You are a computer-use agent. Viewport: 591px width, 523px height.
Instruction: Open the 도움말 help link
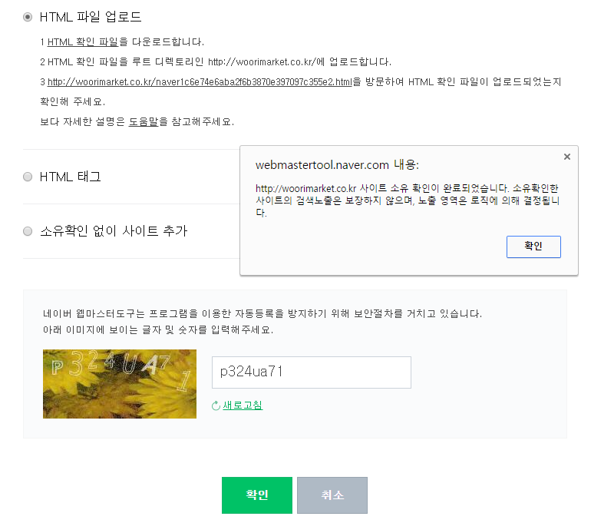[x=144, y=121]
